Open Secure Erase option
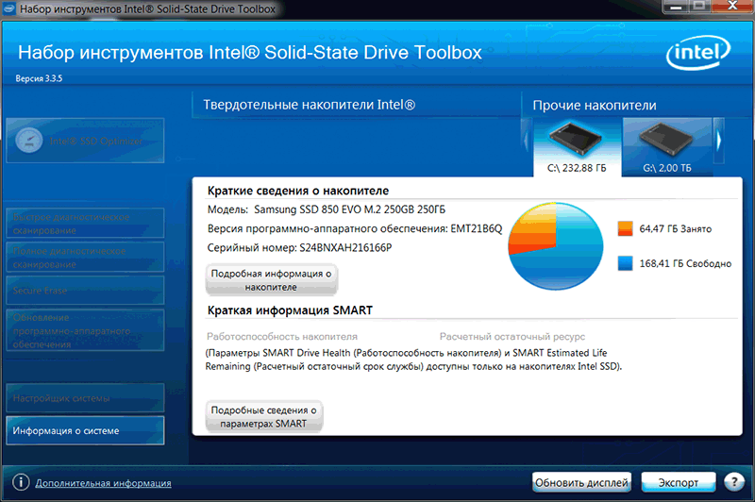 (x=85, y=291)
